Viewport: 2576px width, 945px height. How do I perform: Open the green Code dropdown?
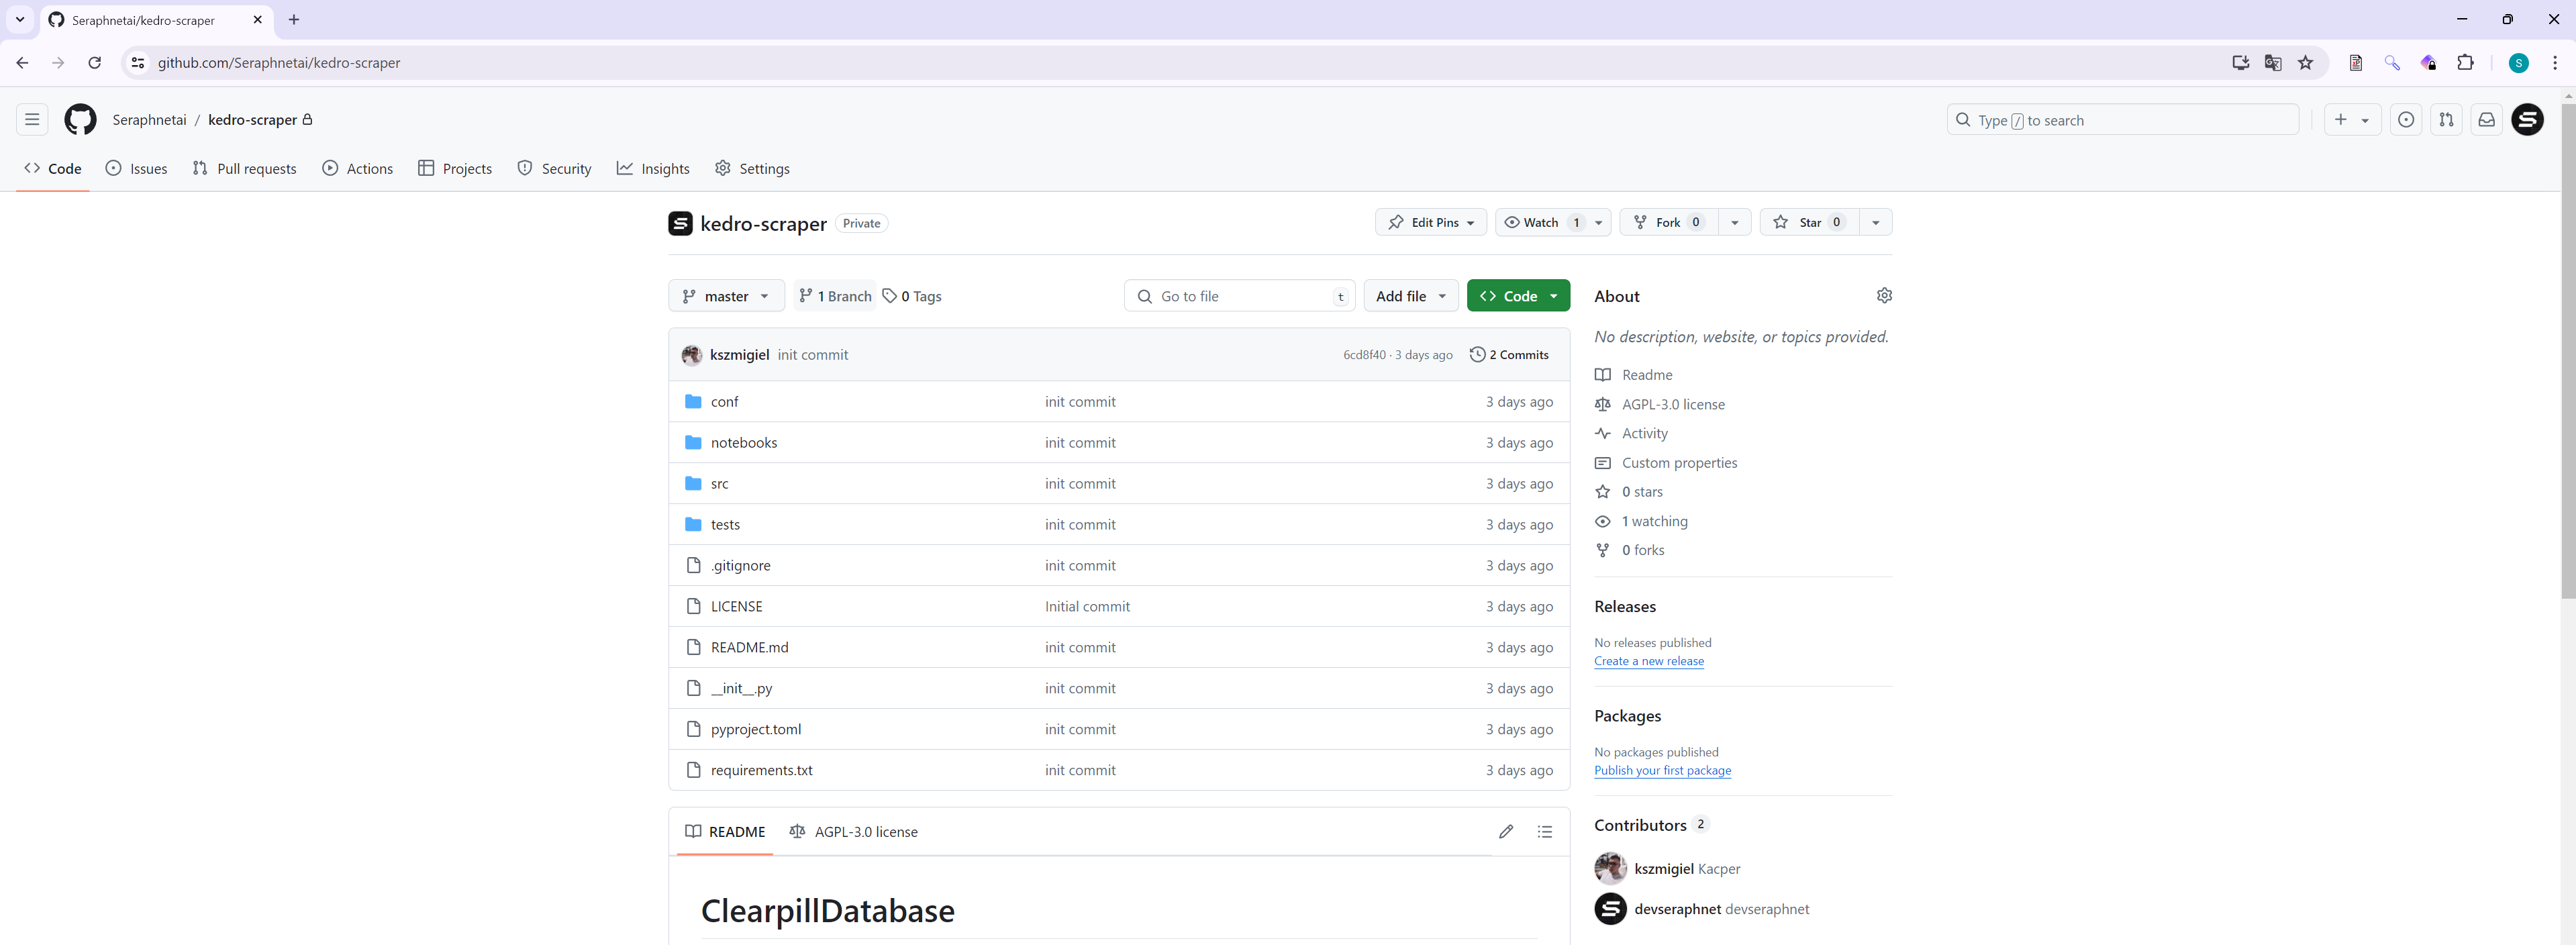[x=1517, y=297]
